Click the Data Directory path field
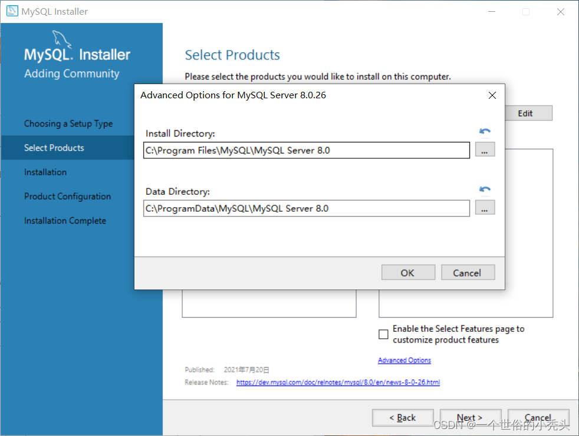579x436 pixels. tap(306, 208)
